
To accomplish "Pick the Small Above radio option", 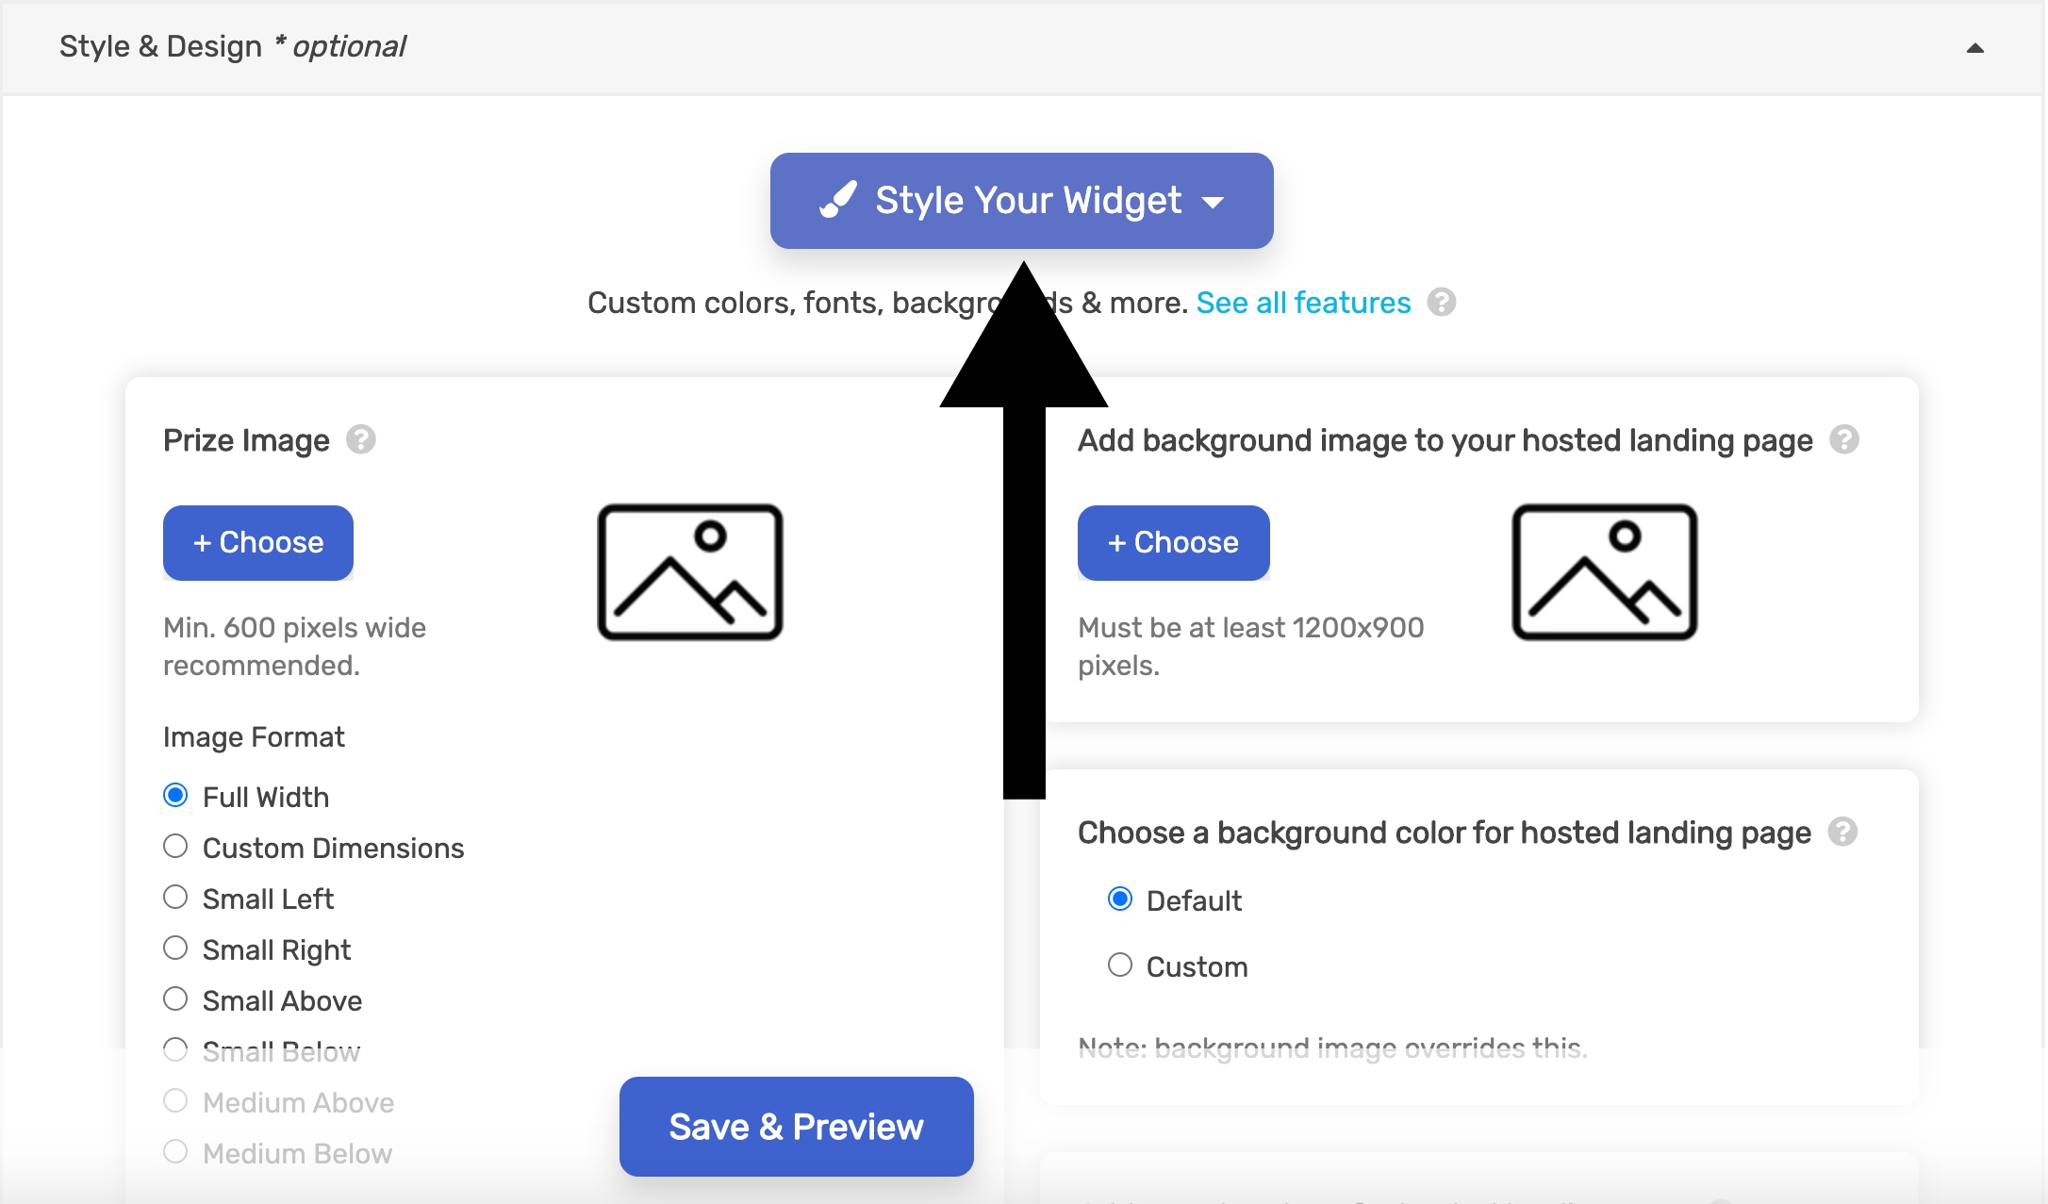I will (175, 999).
